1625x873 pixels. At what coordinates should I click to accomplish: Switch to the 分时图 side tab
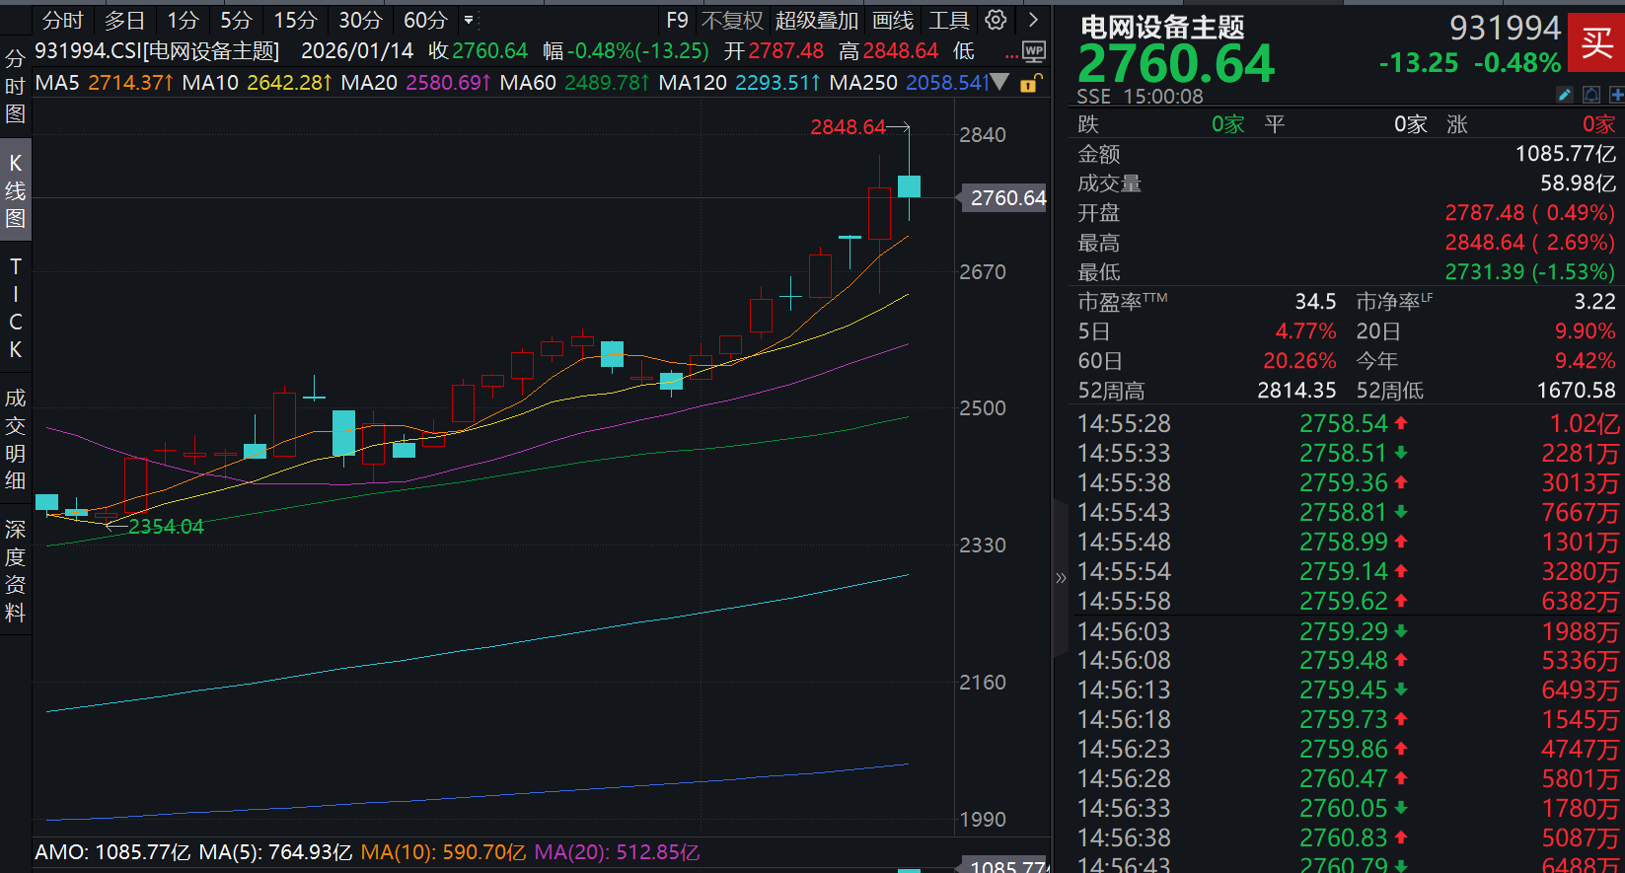(x=15, y=87)
